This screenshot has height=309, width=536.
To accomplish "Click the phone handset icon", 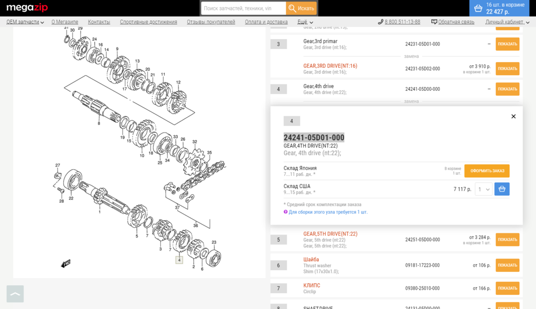I will (381, 22).
